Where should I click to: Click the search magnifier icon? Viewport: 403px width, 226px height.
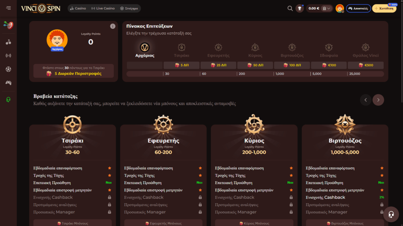290,8
